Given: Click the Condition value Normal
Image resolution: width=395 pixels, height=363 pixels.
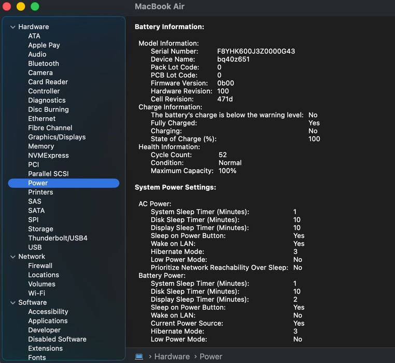Looking at the screenshot, I should click(x=230, y=163).
